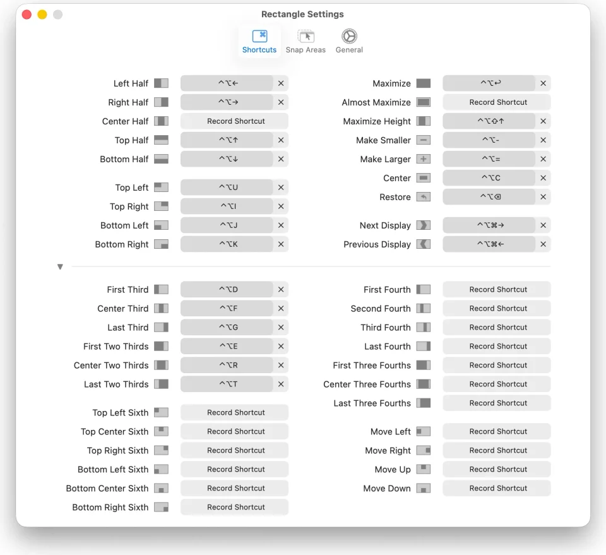
Task: Edit the Make Larger shortcut field
Action: coord(489,159)
